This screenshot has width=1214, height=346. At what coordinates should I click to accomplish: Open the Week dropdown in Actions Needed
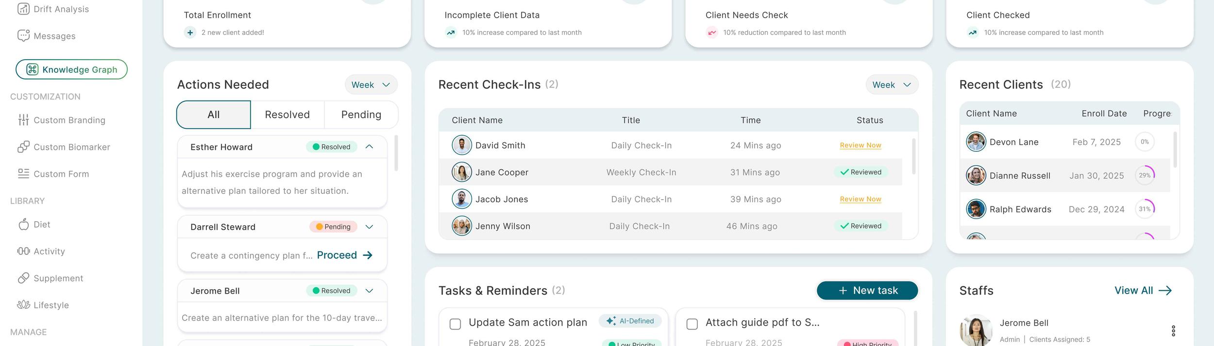pyautogui.click(x=371, y=85)
